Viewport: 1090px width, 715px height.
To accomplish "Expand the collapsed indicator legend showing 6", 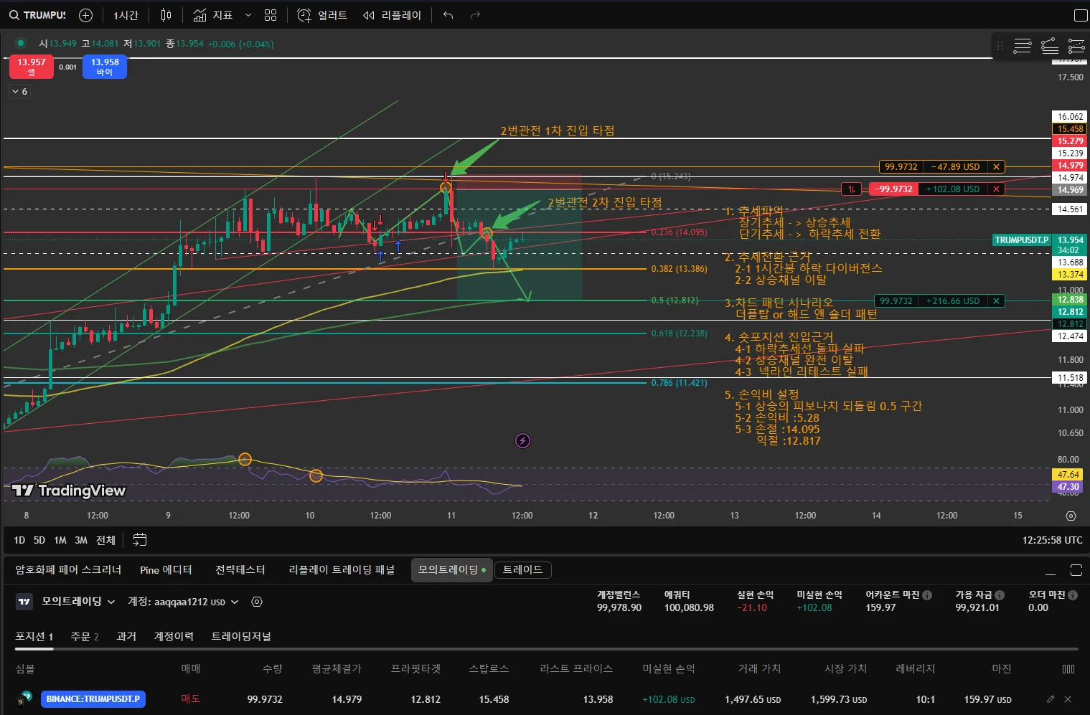I will coord(19,92).
